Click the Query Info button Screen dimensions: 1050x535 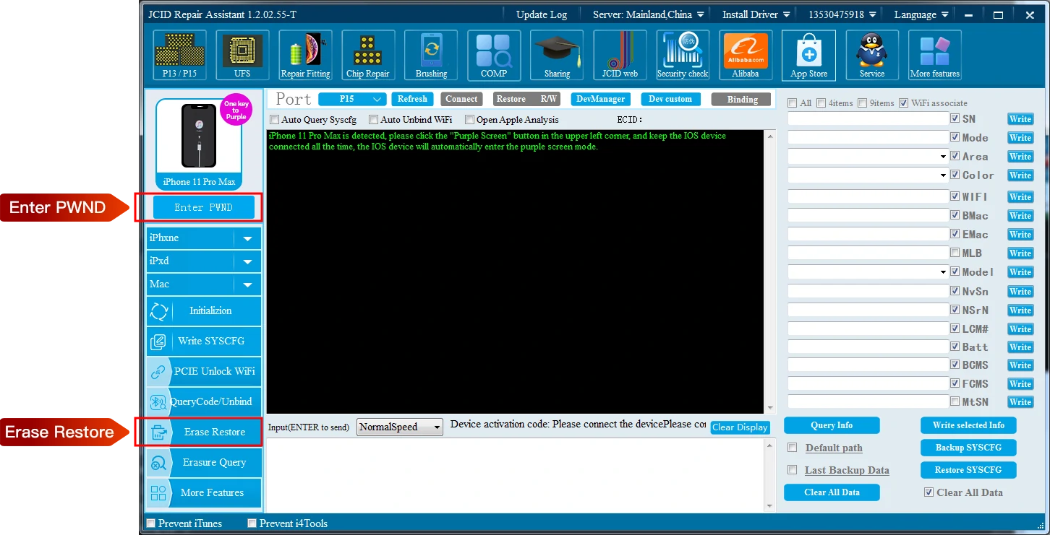(x=832, y=425)
